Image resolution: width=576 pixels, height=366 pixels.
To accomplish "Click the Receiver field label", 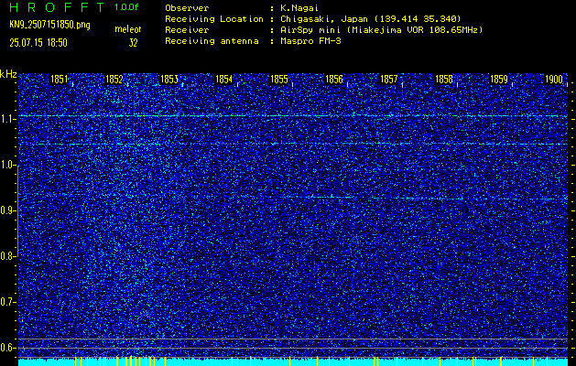I will coord(187,30).
